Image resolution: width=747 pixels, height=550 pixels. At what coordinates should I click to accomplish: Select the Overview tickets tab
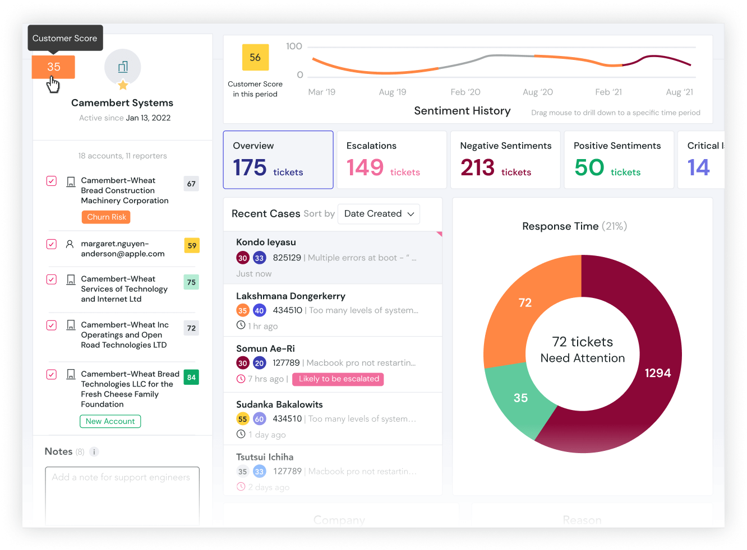[278, 160]
